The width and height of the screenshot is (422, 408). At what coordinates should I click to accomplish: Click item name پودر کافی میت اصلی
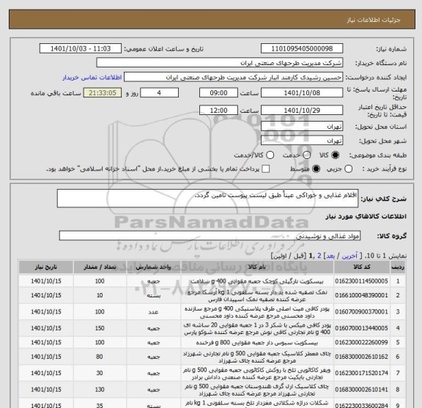pyautogui.click(x=257, y=312)
